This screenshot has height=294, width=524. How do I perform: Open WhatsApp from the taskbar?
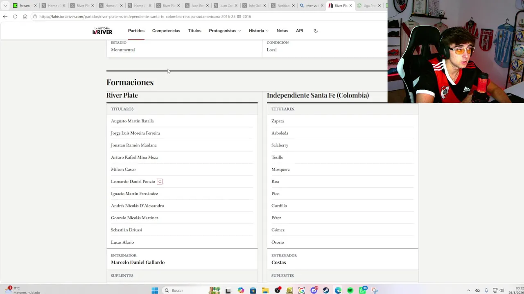[363, 290]
